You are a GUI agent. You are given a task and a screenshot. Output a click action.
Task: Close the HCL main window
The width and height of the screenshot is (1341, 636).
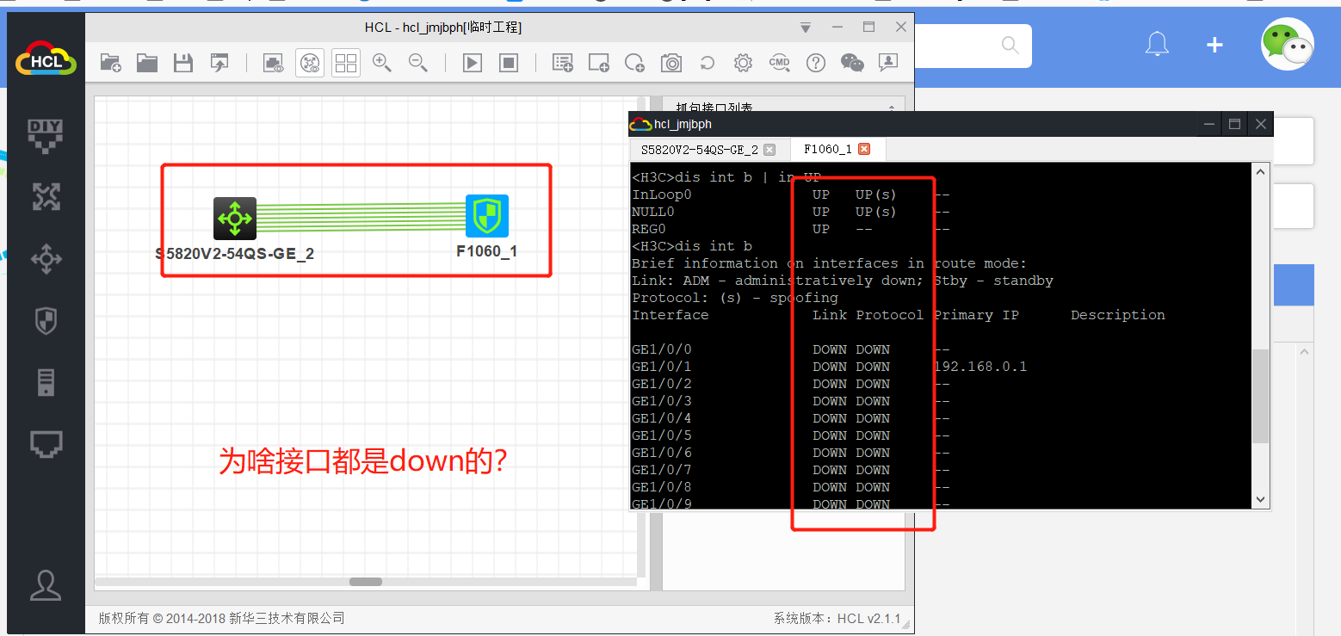(x=901, y=28)
